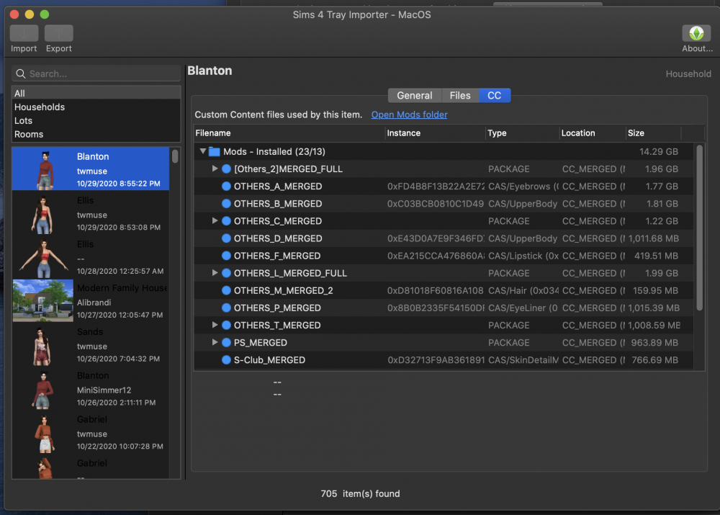Screen dimensions: 720x515
Task: Switch to the Files tab
Action: 460,96
